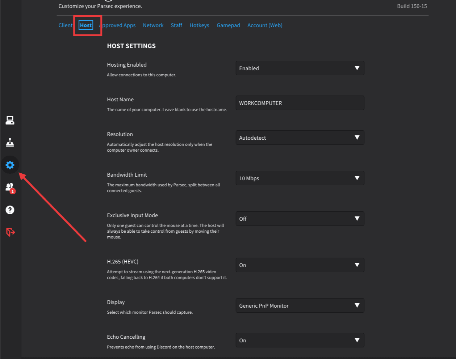Screen dimensions: 456x359
Task: Choose monitor in the Display dropdown
Action: (300, 305)
